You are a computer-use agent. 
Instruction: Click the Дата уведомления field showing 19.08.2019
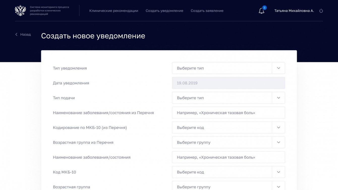(229, 83)
